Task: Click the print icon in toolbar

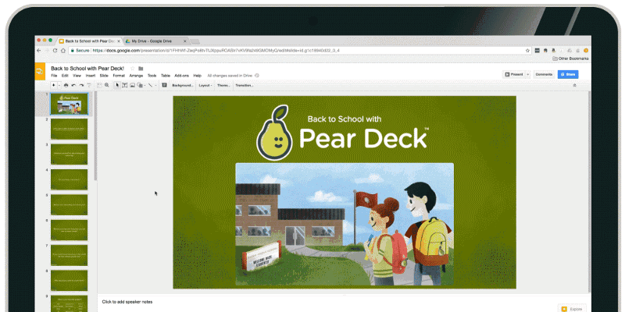Action: click(66, 85)
